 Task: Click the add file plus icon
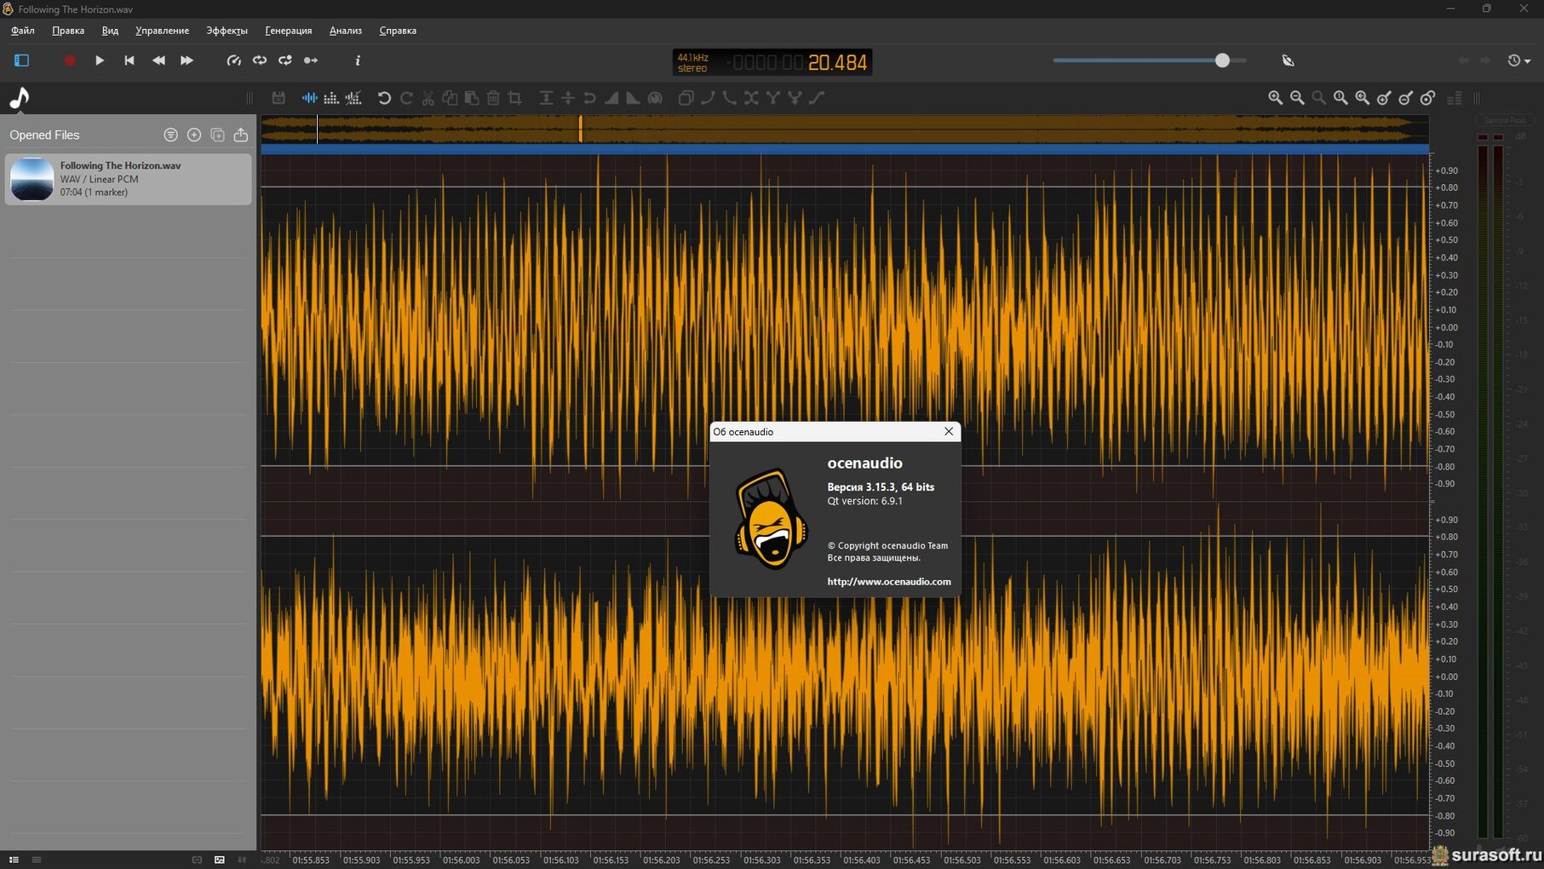[x=194, y=135]
